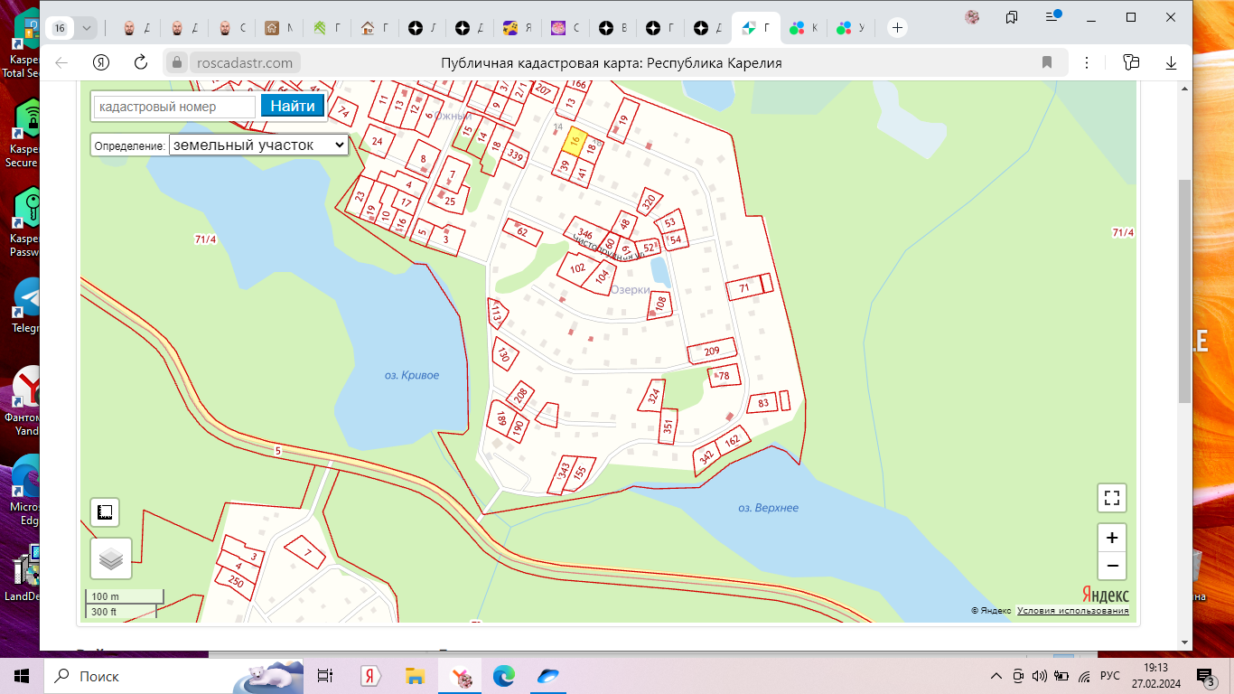Select the yellow highlighted parcel 16
The height and width of the screenshot is (694, 1234).
(574, 142)
